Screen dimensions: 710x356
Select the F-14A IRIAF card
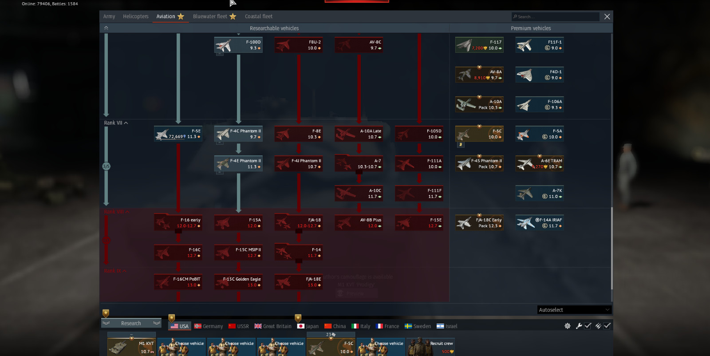click(x=540, y=222)
